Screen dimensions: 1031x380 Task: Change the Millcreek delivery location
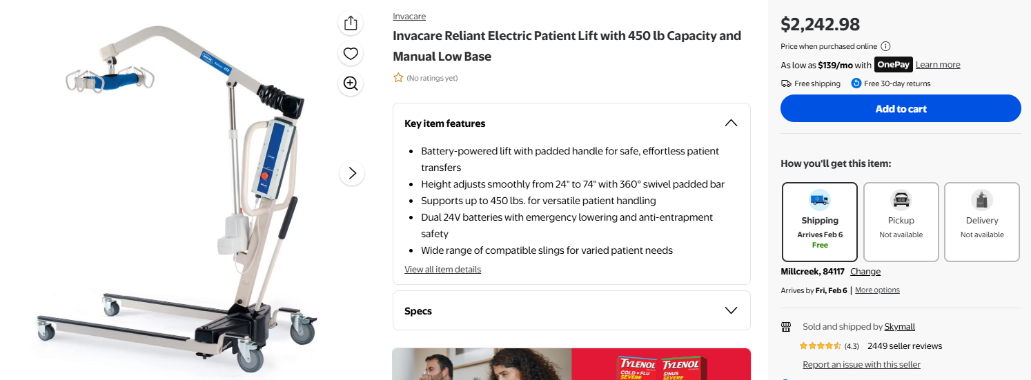coord(865,272)
